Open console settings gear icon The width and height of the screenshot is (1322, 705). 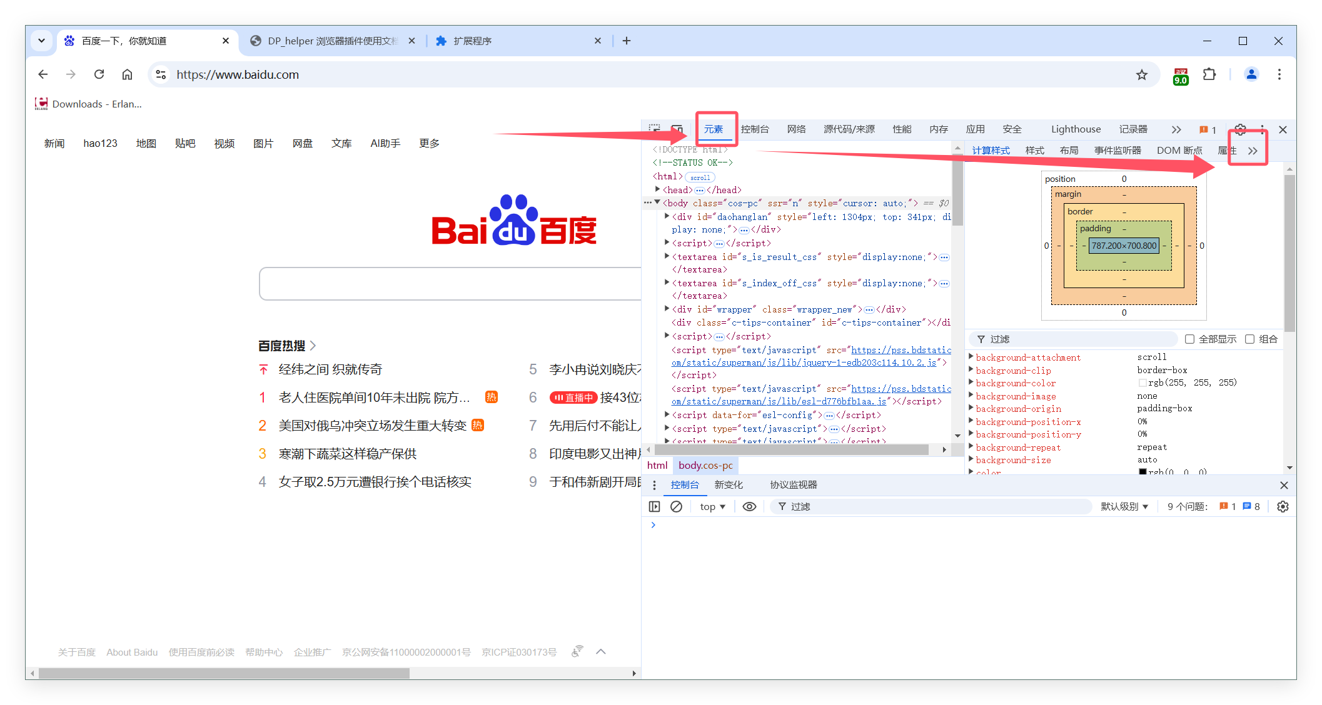[1283, 507]
